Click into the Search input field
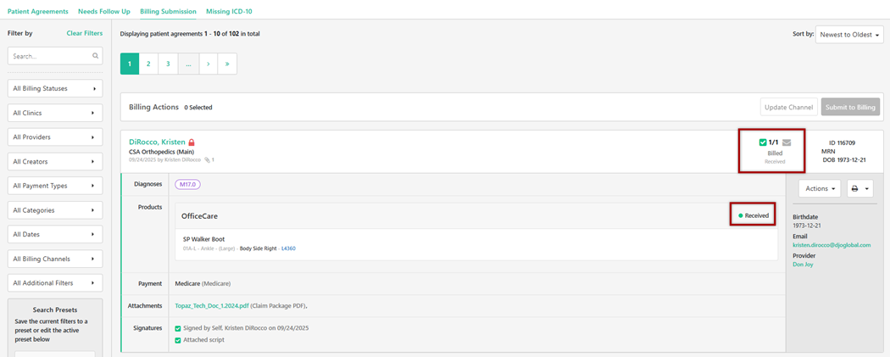The width and height of the screenshot is (890, 357). (49, 56)
